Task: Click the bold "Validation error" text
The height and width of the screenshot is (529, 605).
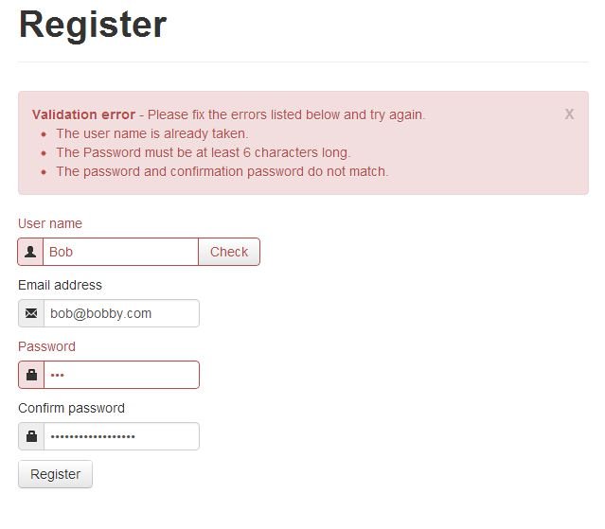Action: pyautogui.click(x=83, y=115)
